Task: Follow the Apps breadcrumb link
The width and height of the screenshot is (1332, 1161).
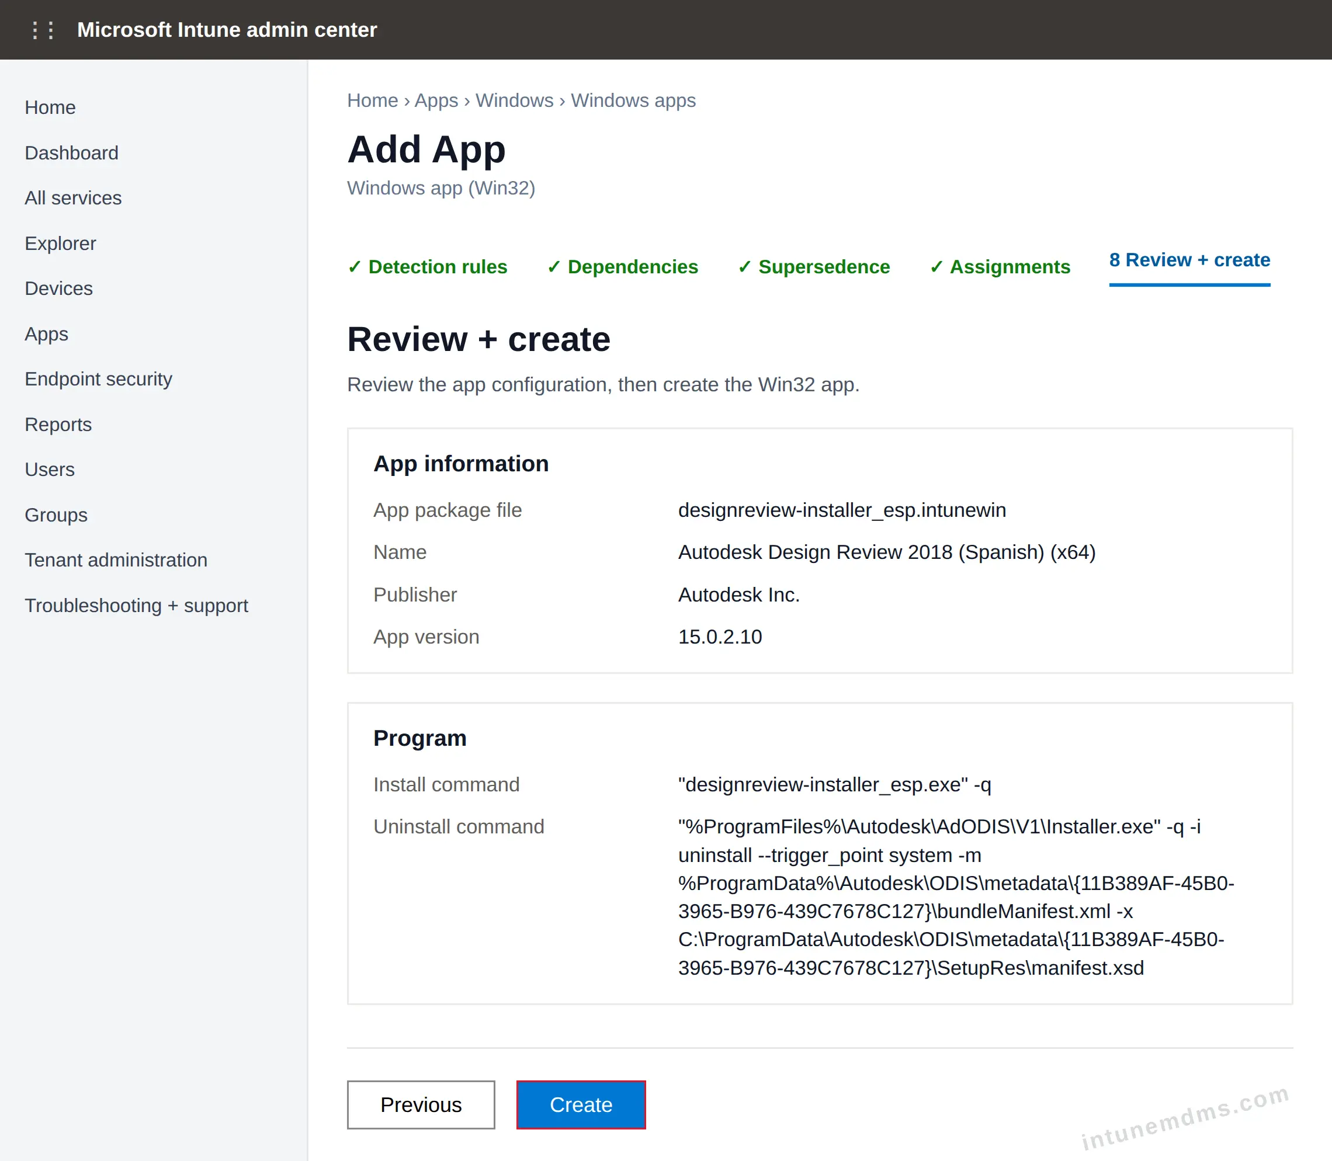Action: point(436,100)
